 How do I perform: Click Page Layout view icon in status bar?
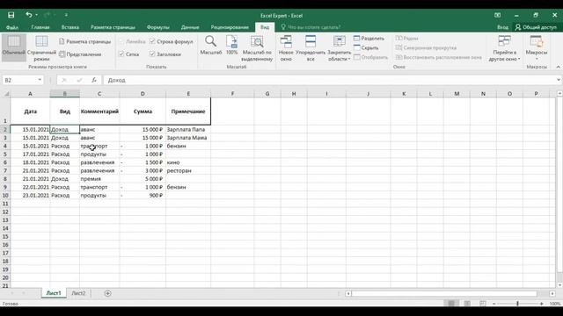pyautogui.click(x=467, y=304)
